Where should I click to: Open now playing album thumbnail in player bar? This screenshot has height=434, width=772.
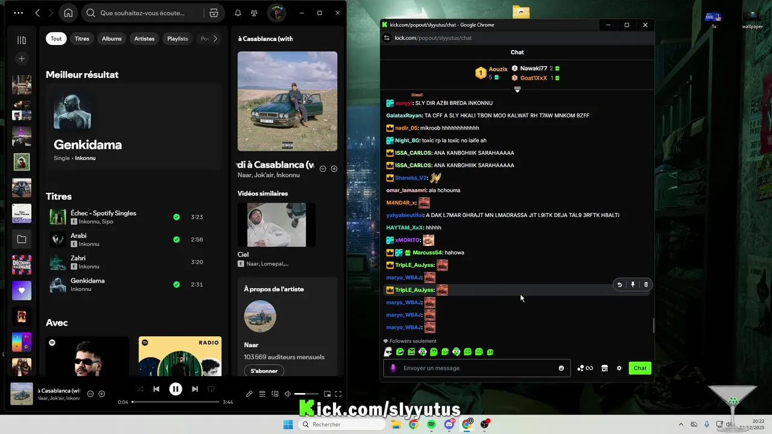22,394
